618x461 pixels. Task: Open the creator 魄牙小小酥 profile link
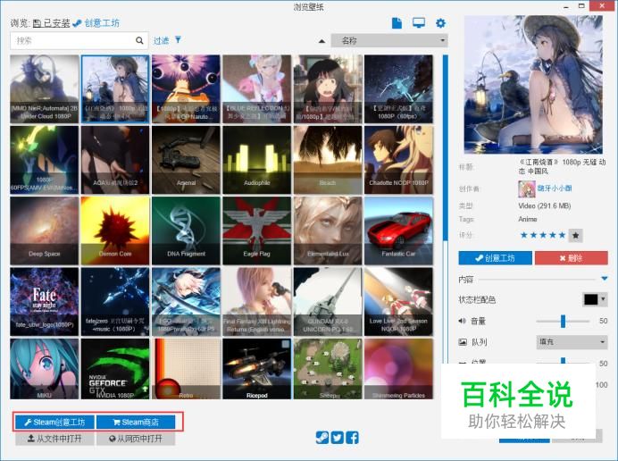click(555, 189)
